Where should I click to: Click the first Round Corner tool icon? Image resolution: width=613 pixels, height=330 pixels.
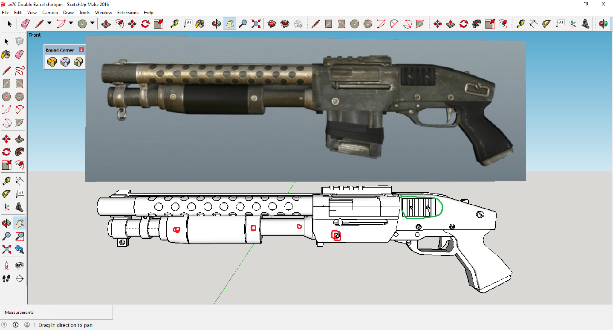tap(52, 62)
